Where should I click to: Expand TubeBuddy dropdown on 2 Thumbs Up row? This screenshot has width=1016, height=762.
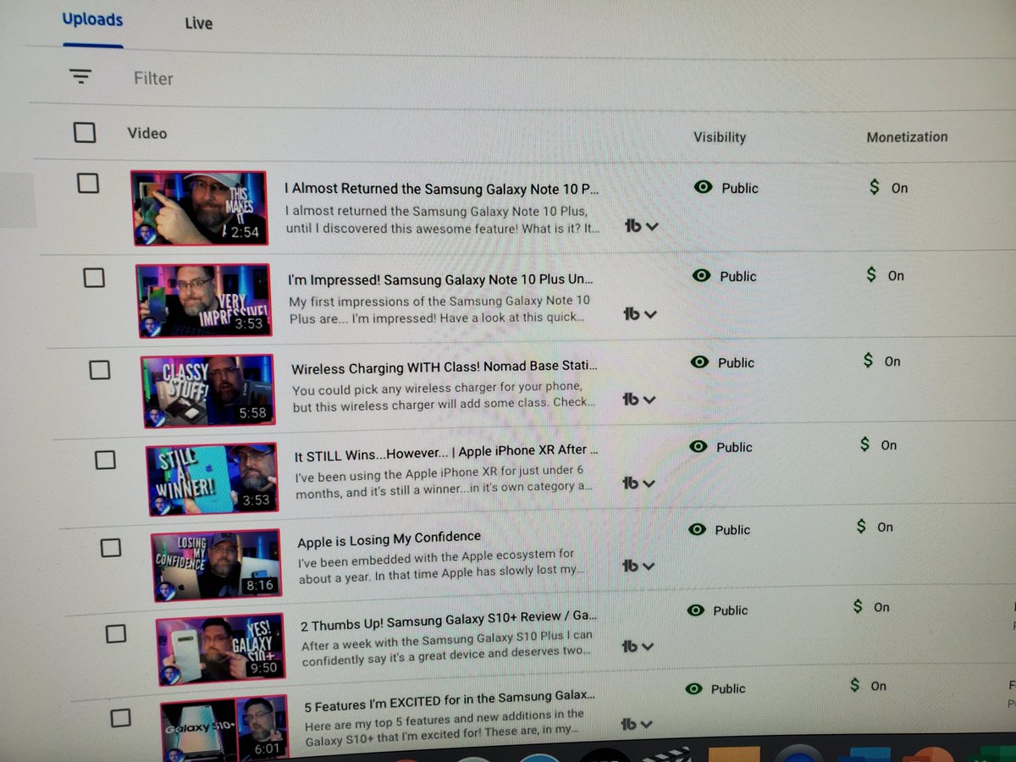pyautogui.click(x=638, y=646)
